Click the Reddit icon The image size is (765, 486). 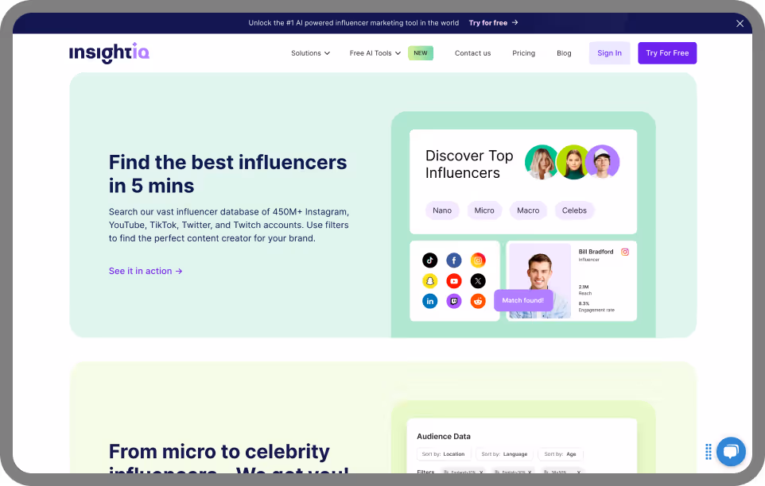(478, 301)
